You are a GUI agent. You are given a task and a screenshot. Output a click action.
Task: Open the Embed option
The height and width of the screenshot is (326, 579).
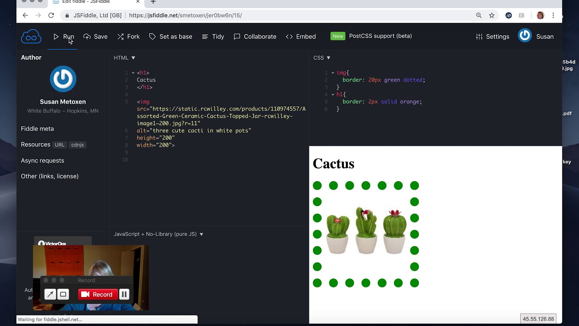301,37
